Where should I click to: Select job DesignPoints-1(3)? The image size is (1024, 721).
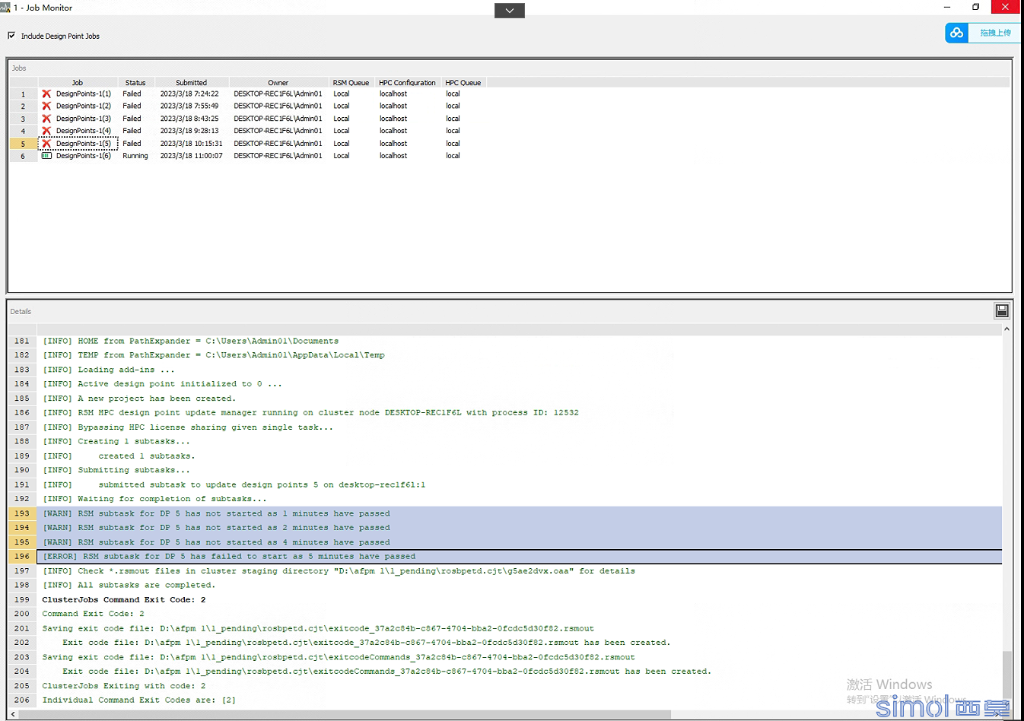point(84,119)
